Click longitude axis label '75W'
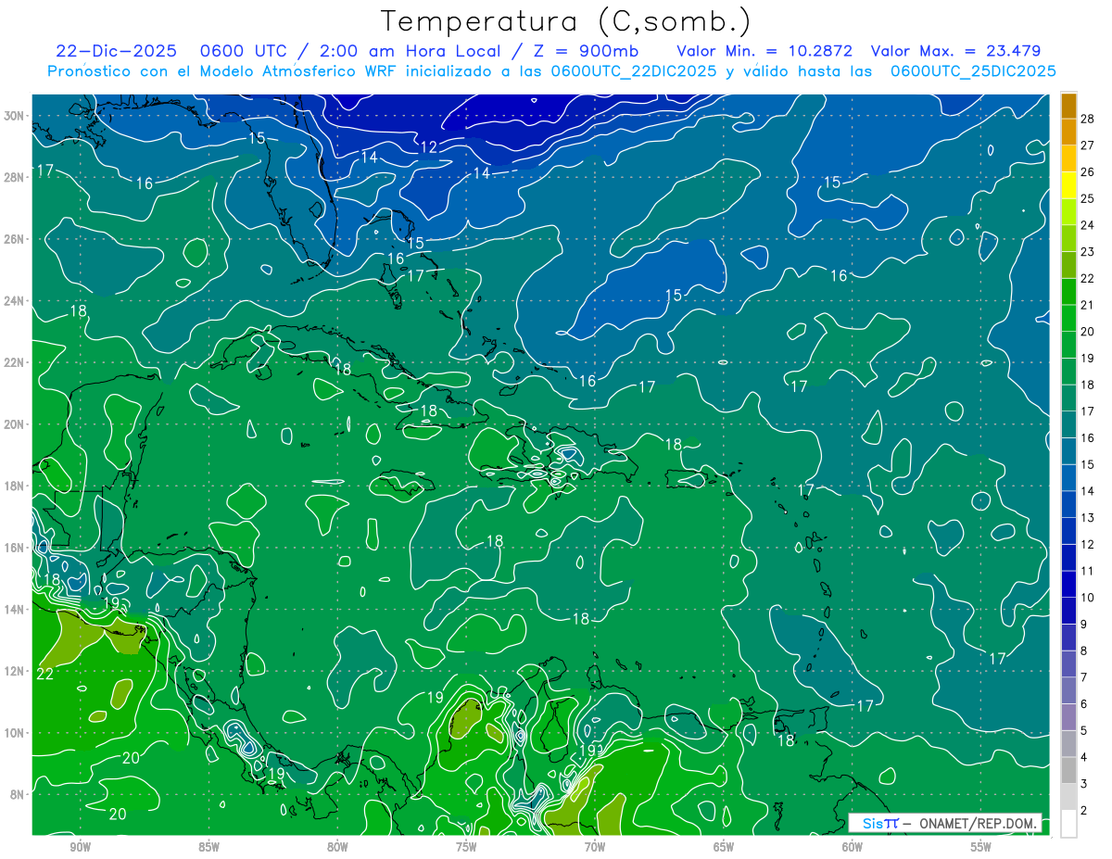 [466, 847]
